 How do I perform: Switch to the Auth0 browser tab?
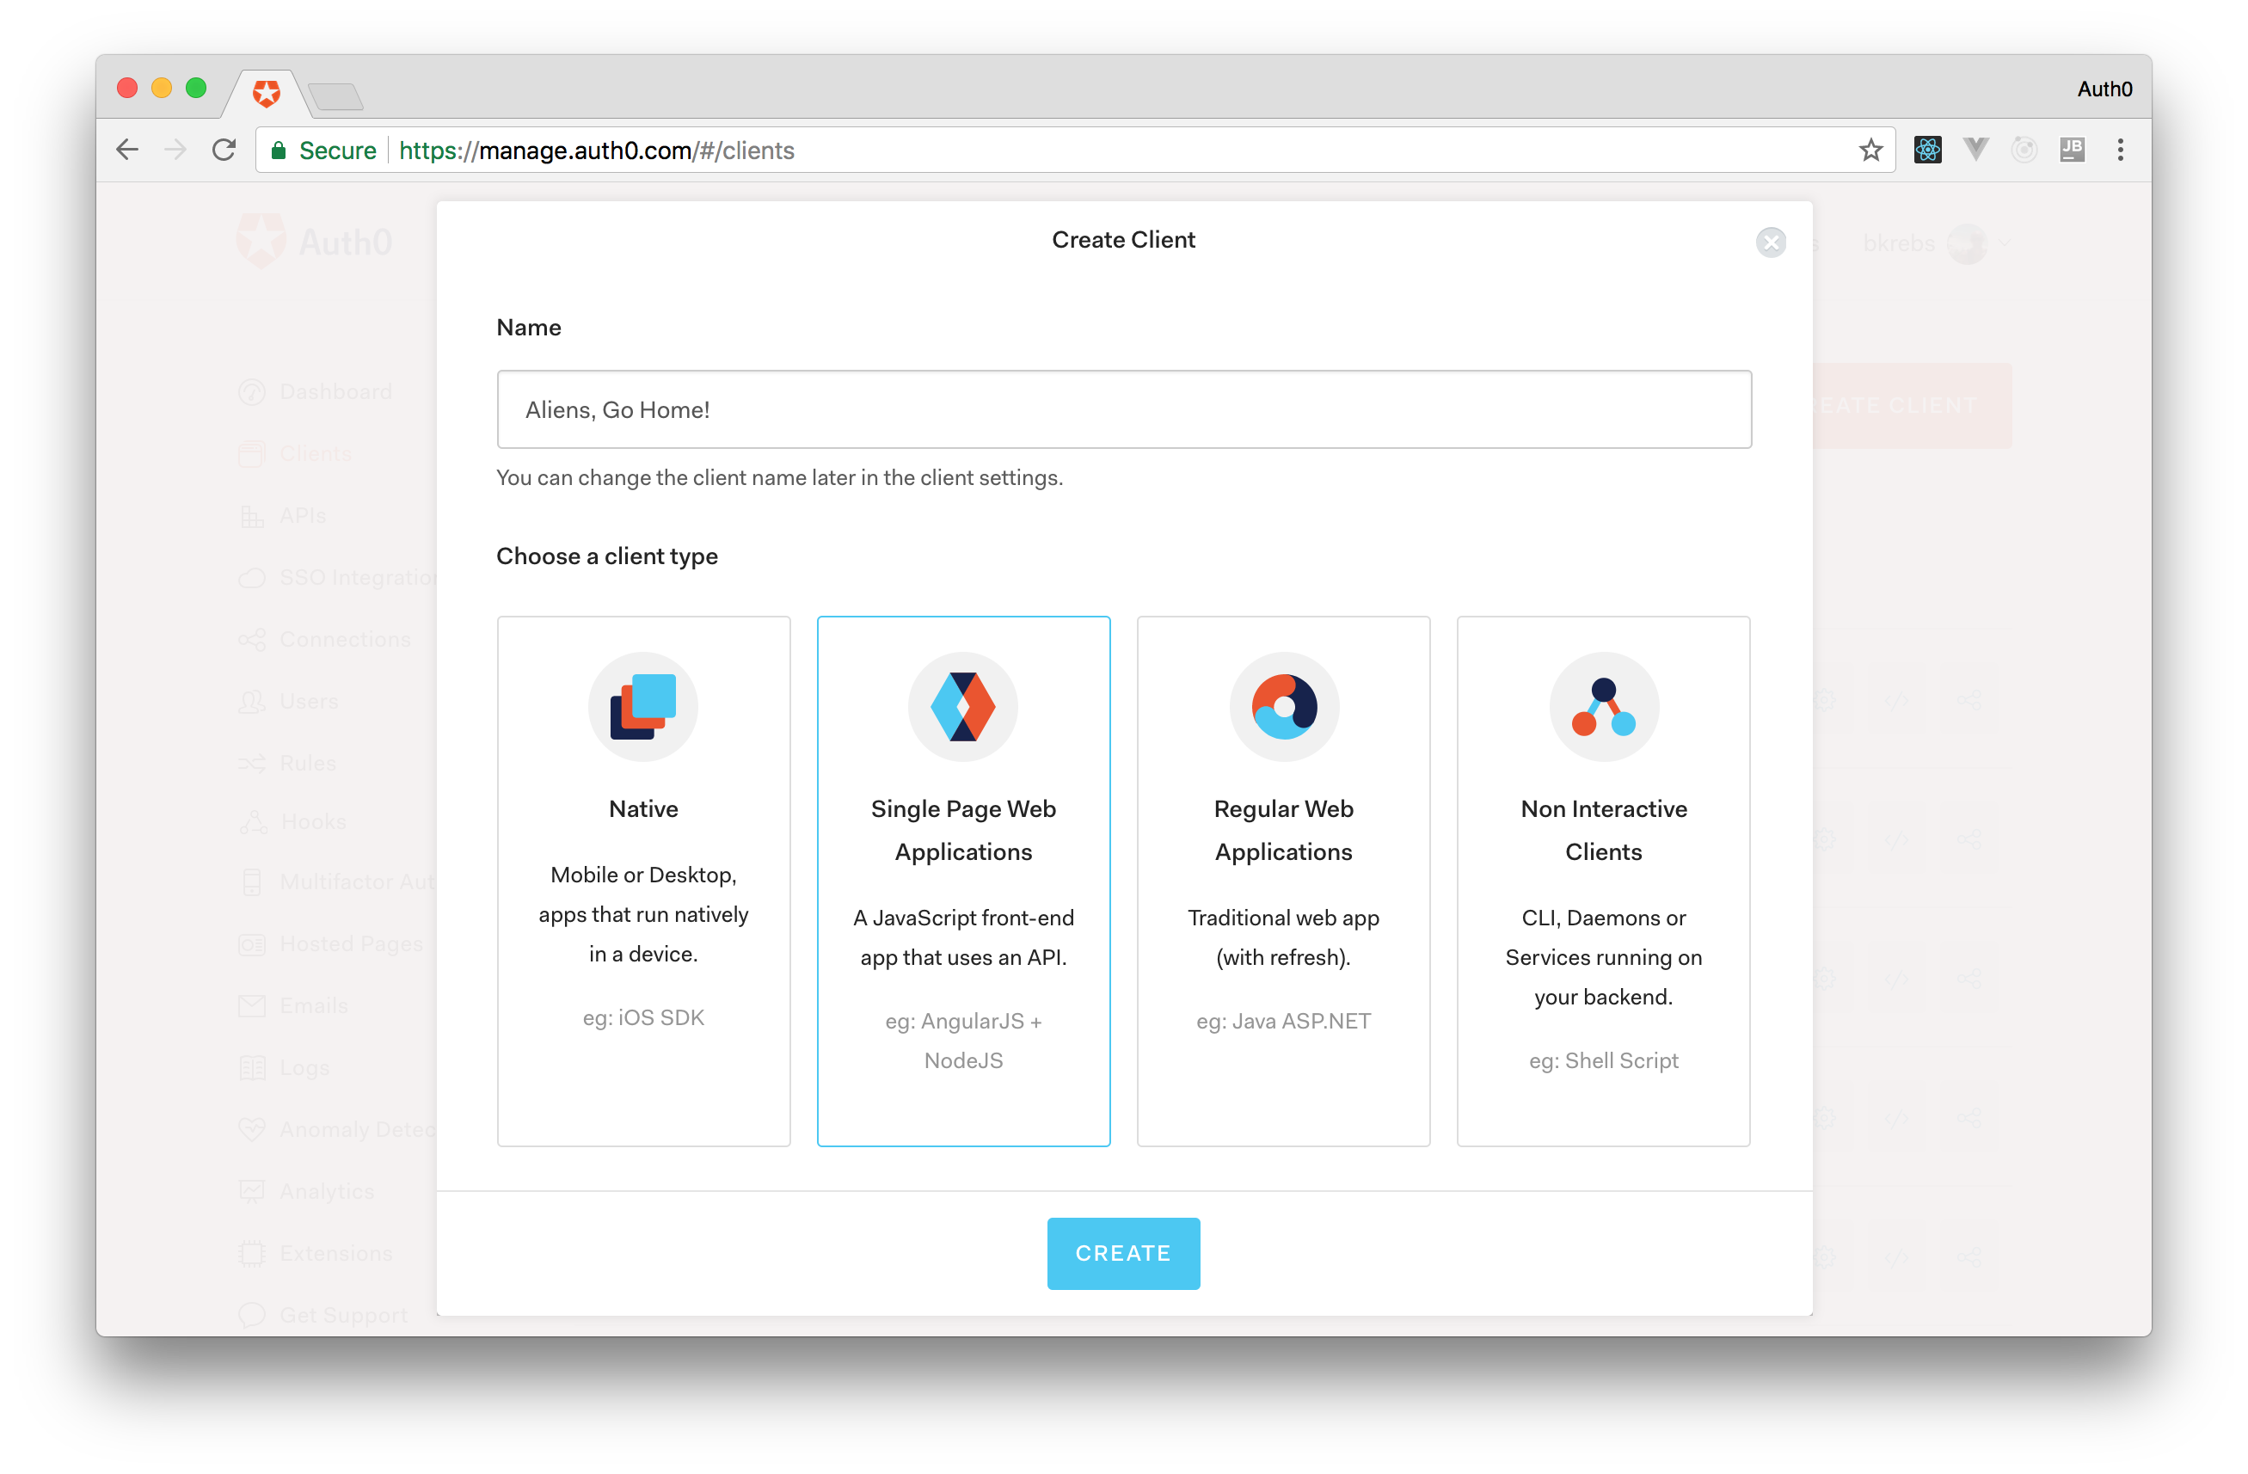click(266, 94)
